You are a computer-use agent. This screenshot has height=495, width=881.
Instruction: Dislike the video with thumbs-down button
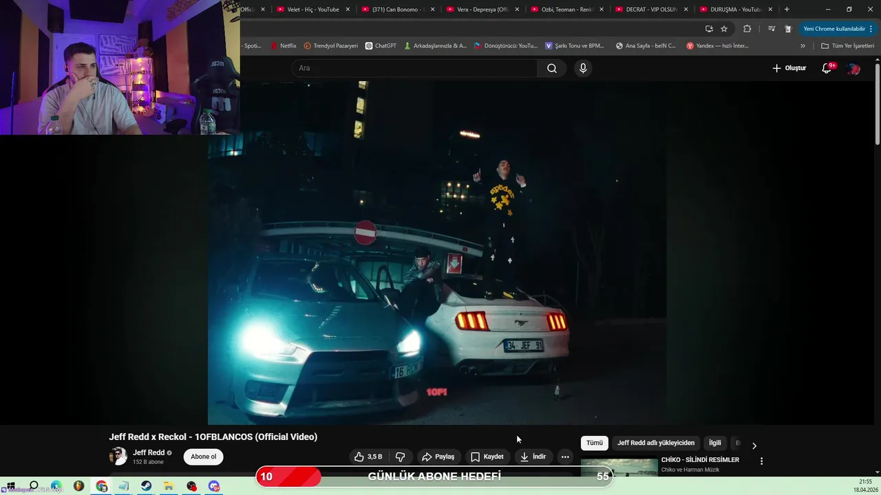click(400, 456)
